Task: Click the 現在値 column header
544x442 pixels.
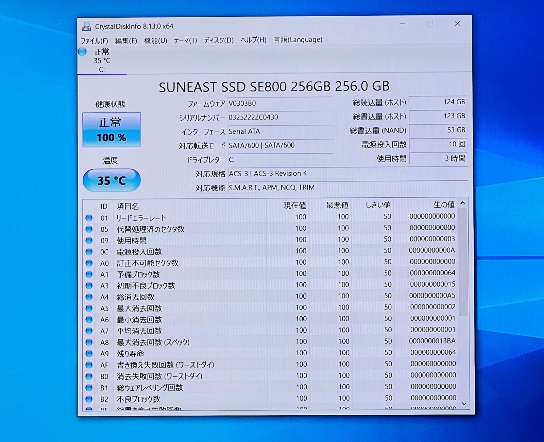Action: coord(295,205)
